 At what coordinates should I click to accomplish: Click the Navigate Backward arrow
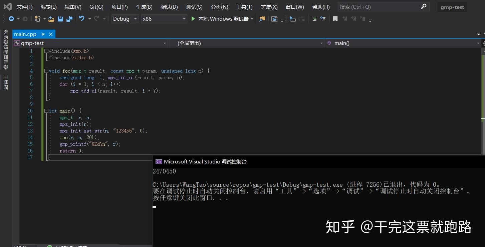click(x=11, y=19)
